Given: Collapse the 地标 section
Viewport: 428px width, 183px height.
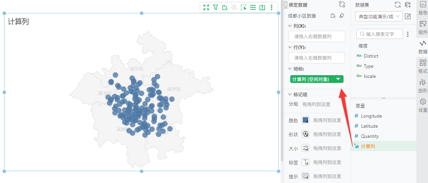Looking at the screenshot, I should pyautogui.click(x=290, y=69).
